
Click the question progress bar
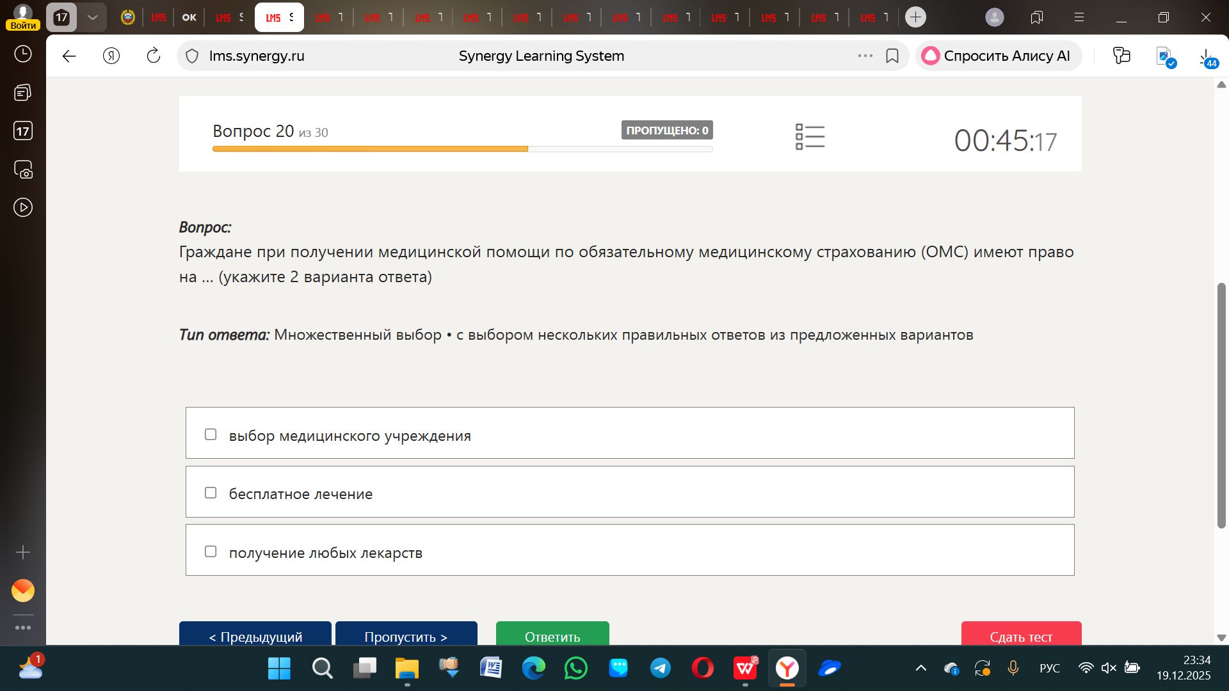coord(462,149)
